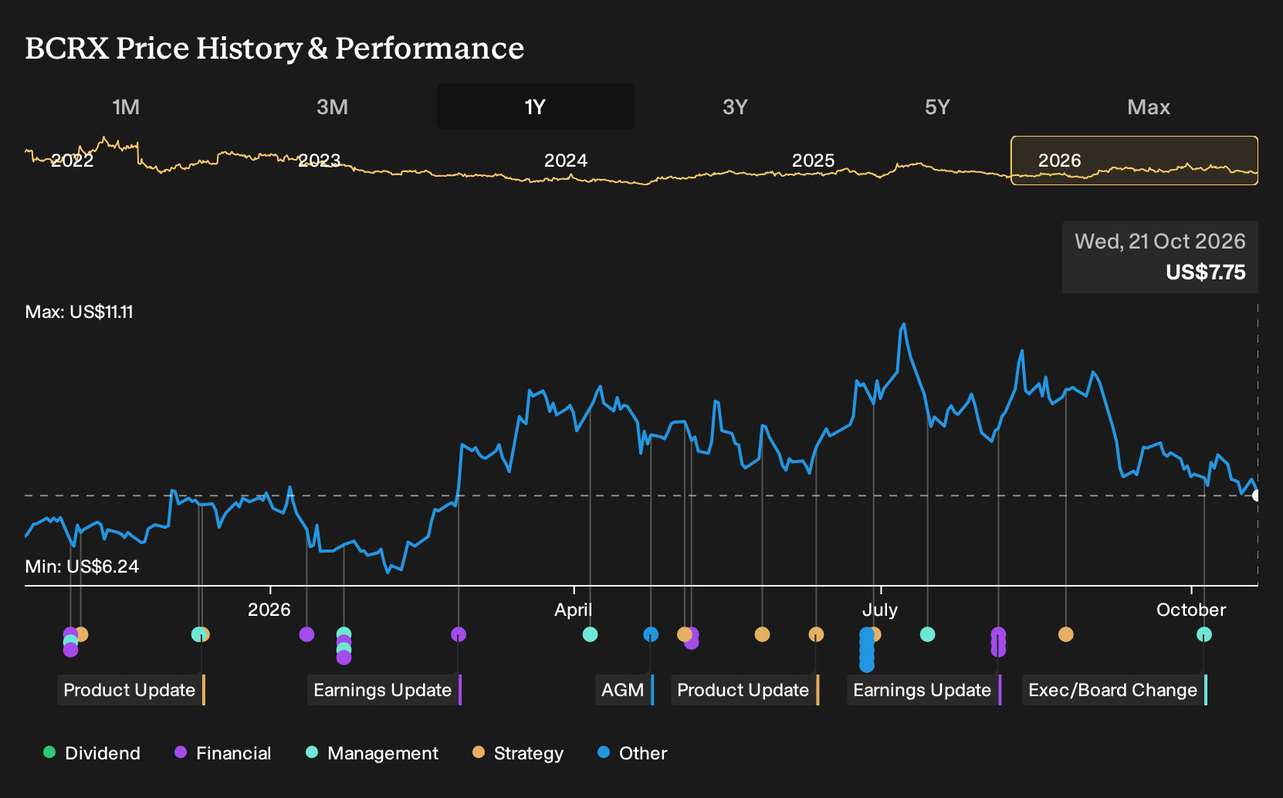
Task: Click orange marker above second Product Update label
Action: pos(816,634)
